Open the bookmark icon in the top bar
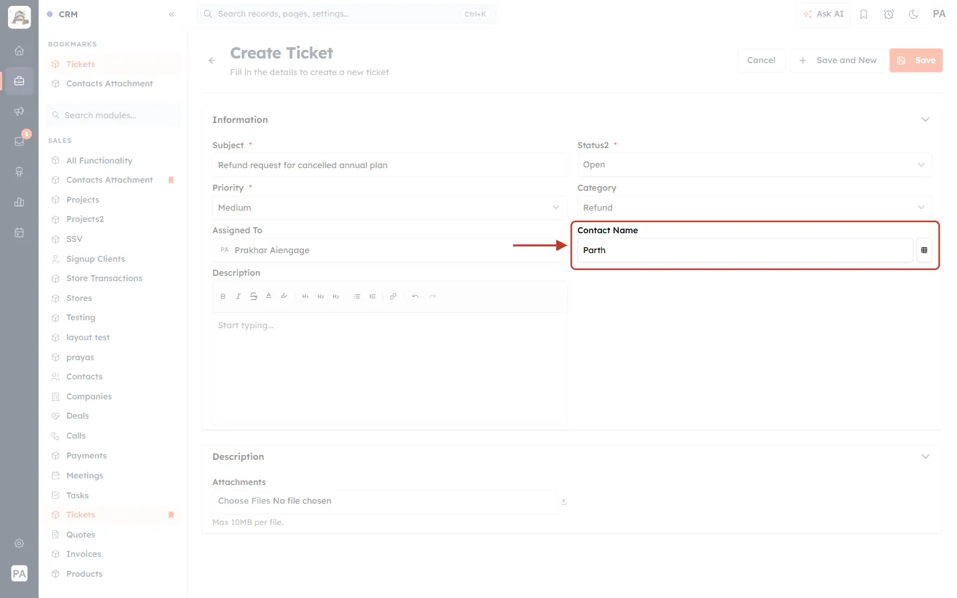The width and height of the screenshot is (957, 598). pos(864,14)
